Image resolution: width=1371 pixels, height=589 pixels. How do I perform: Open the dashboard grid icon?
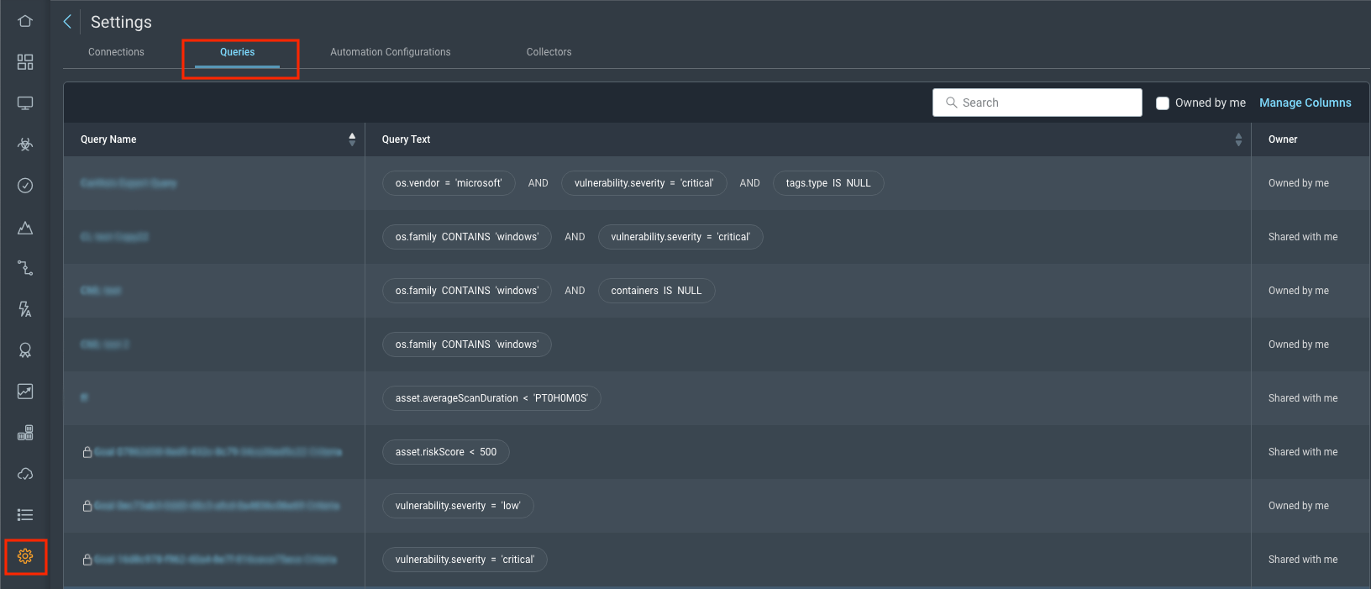pyautogui.click(x=25, y=62)
